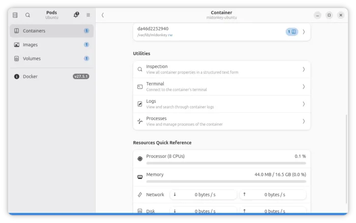Click the Docker v27.5.1 version badge

tap(81, 77)
